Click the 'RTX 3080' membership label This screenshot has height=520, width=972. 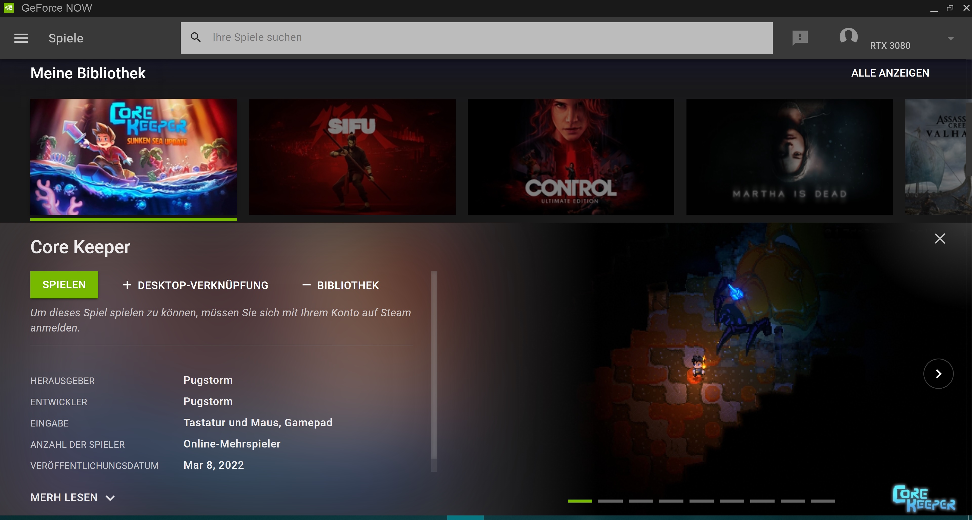click(890, 45)
